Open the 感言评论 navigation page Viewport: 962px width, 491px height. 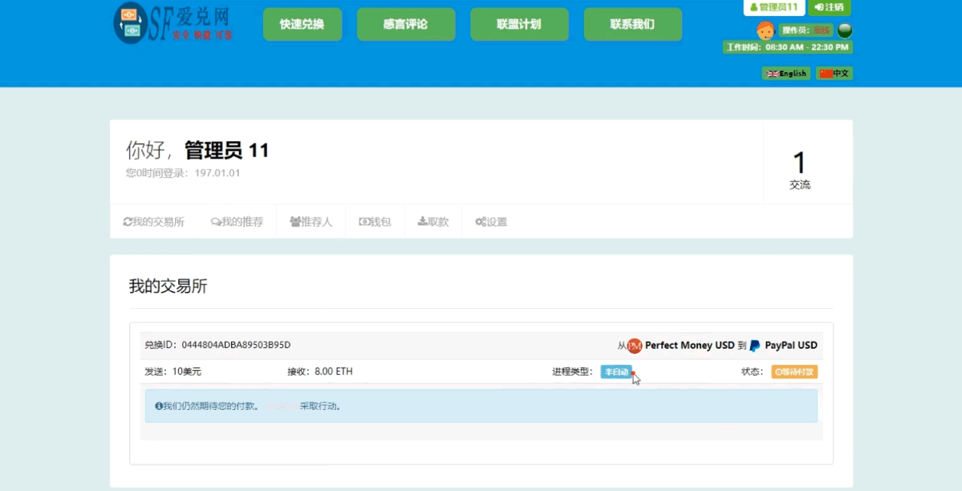405,24
